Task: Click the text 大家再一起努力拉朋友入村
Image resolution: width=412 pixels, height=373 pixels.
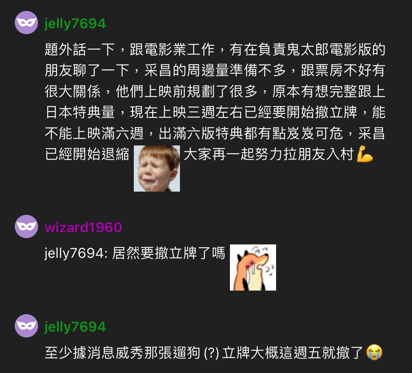Action: (269, 154)
